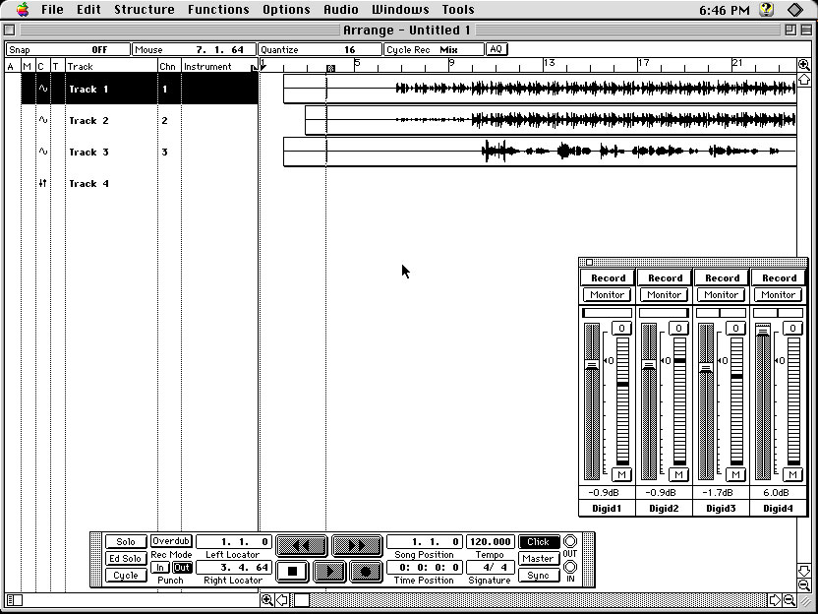Mute the Digid4 mixer channel

pos(792,474)
